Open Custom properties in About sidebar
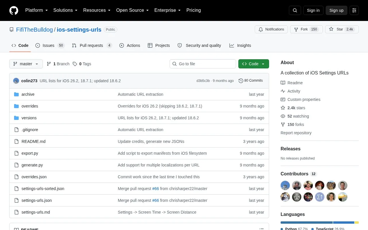 point(300,99)
